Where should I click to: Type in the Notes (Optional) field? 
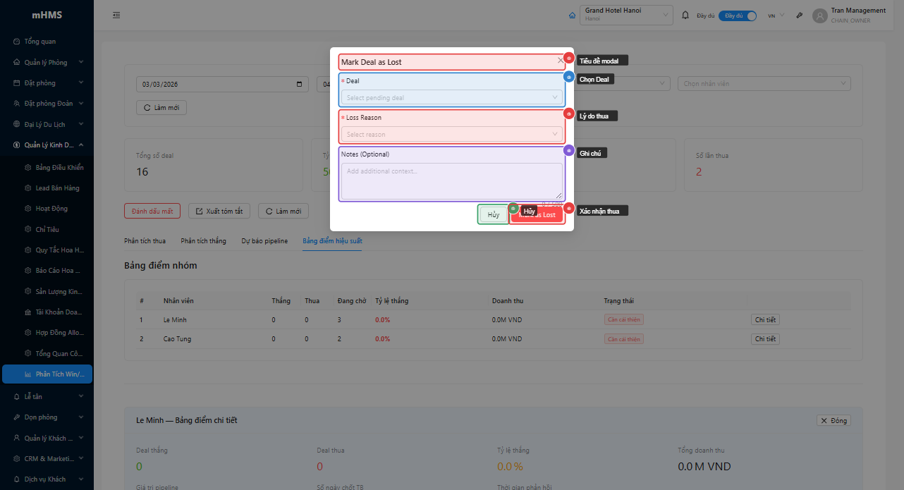pyautogui.click(x=451, y=180)
